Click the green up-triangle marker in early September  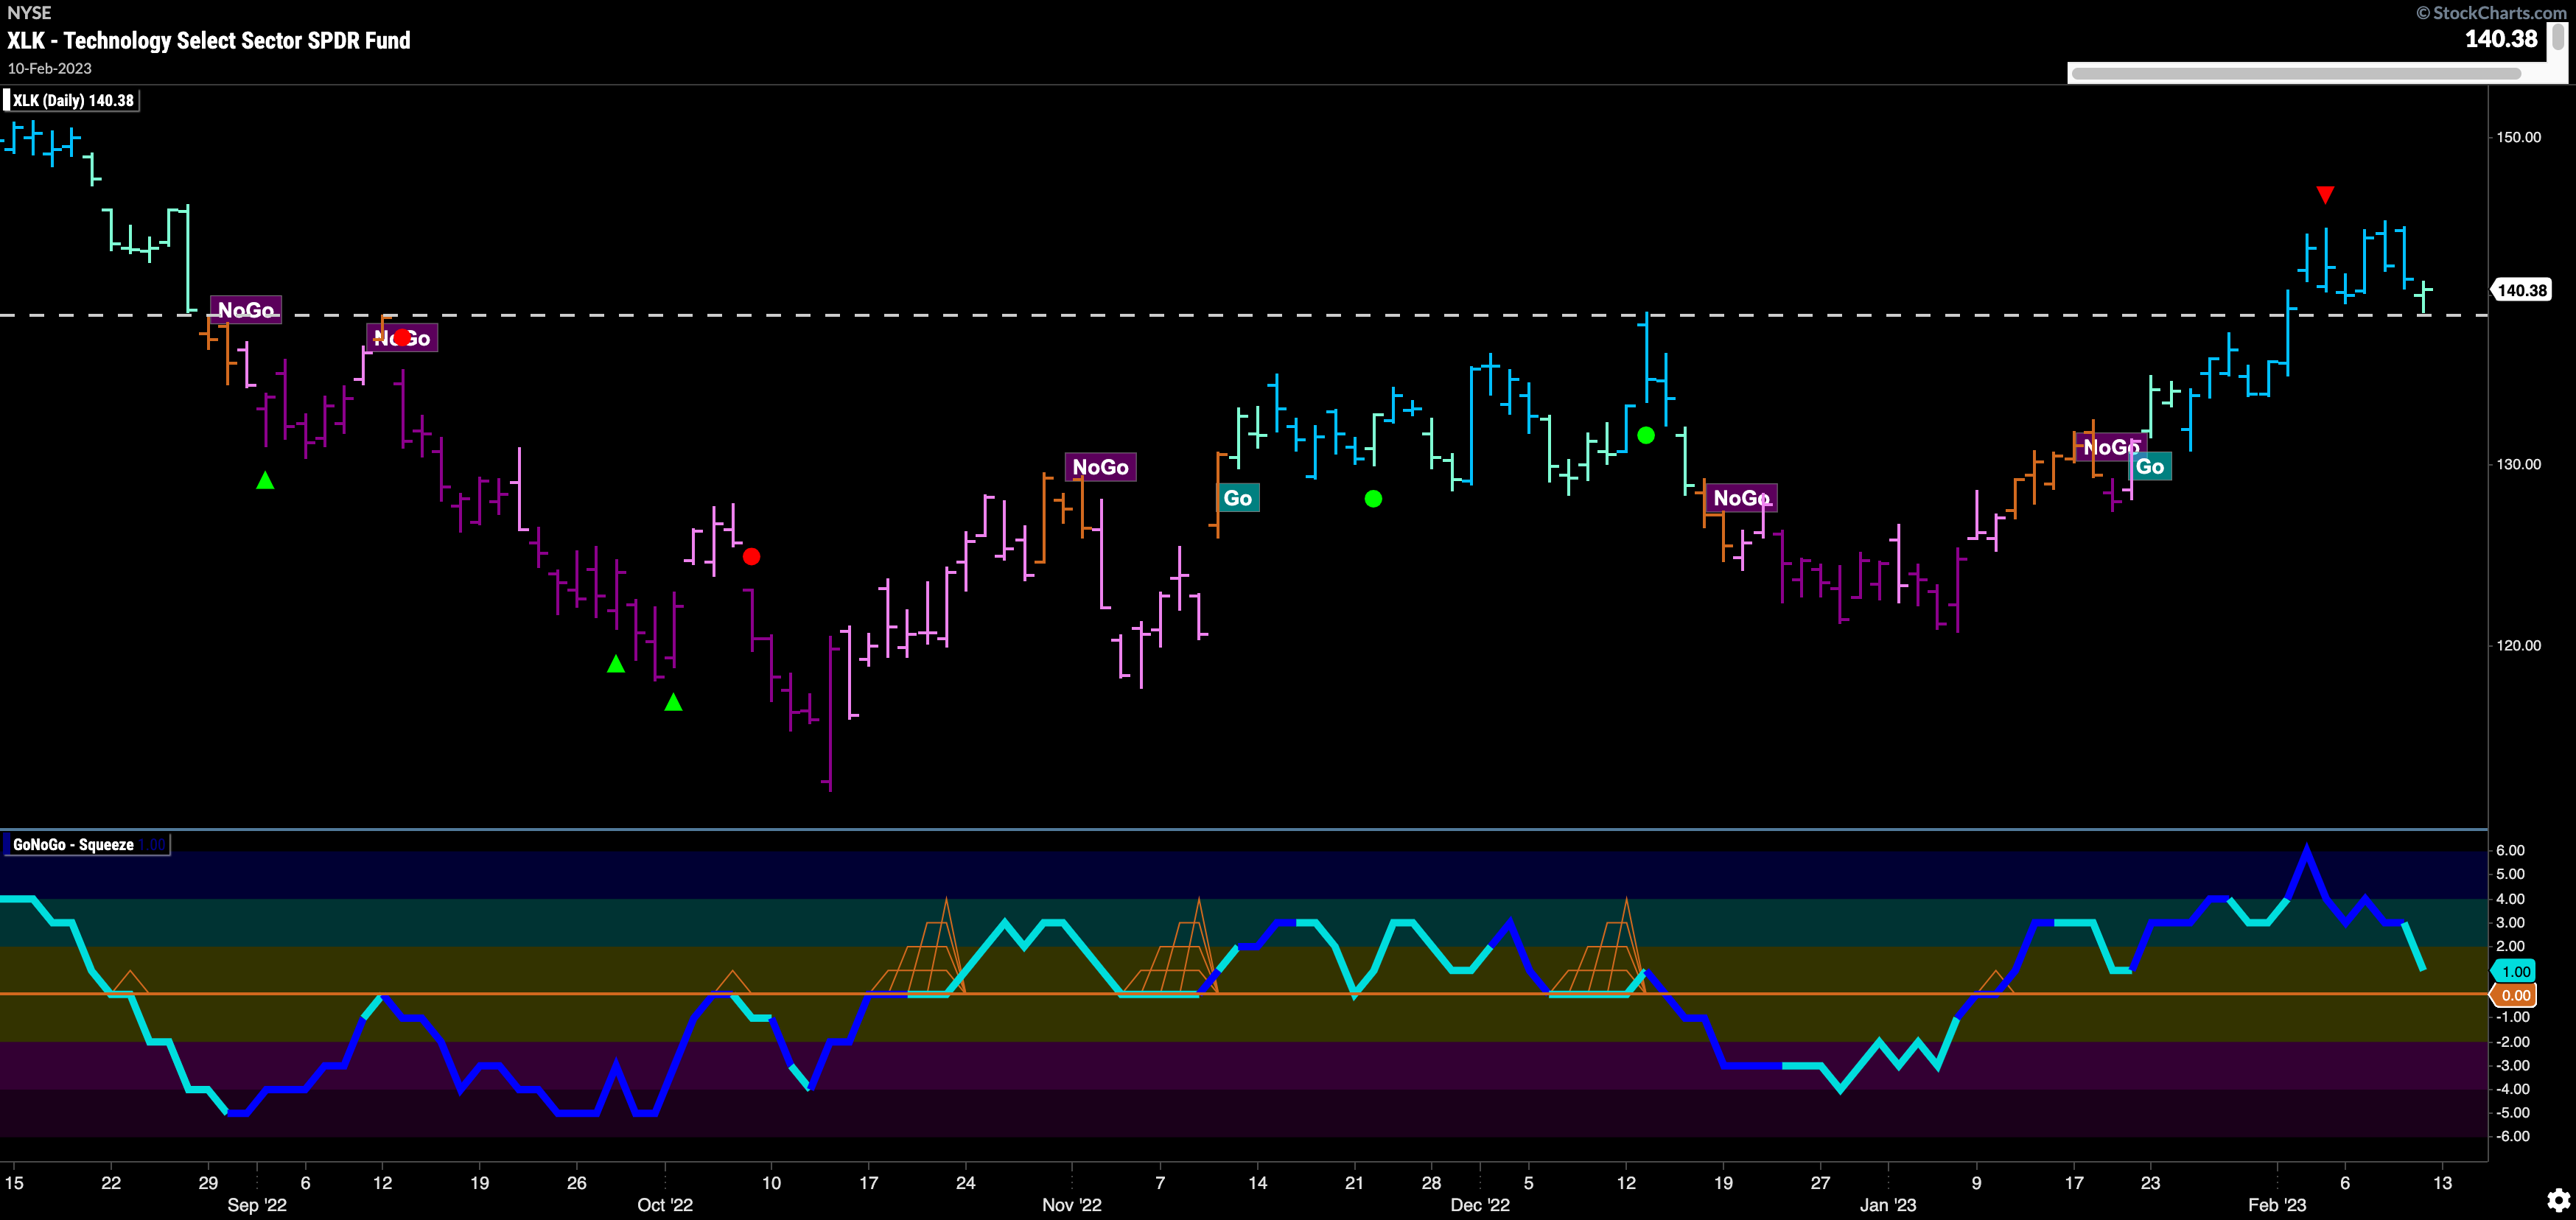265,481
